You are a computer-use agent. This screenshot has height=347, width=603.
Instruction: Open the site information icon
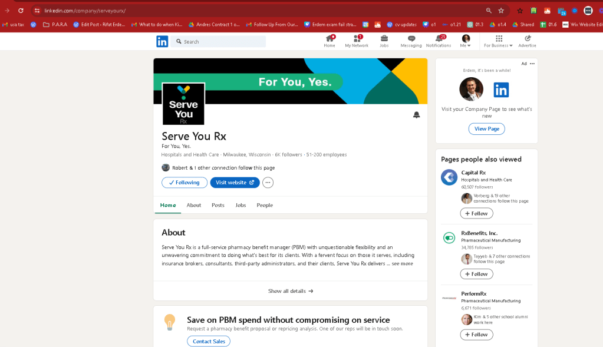tap(37, 11)
